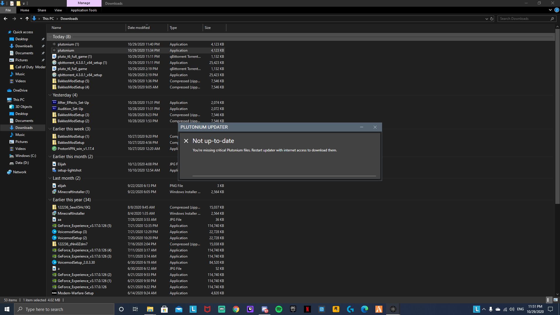Close the Not up-to-date message X

186,141
